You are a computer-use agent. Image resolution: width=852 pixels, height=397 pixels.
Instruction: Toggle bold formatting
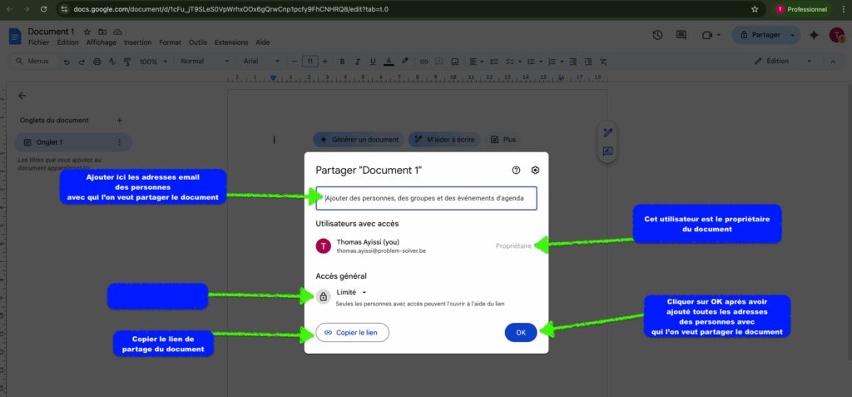[341, 62]
